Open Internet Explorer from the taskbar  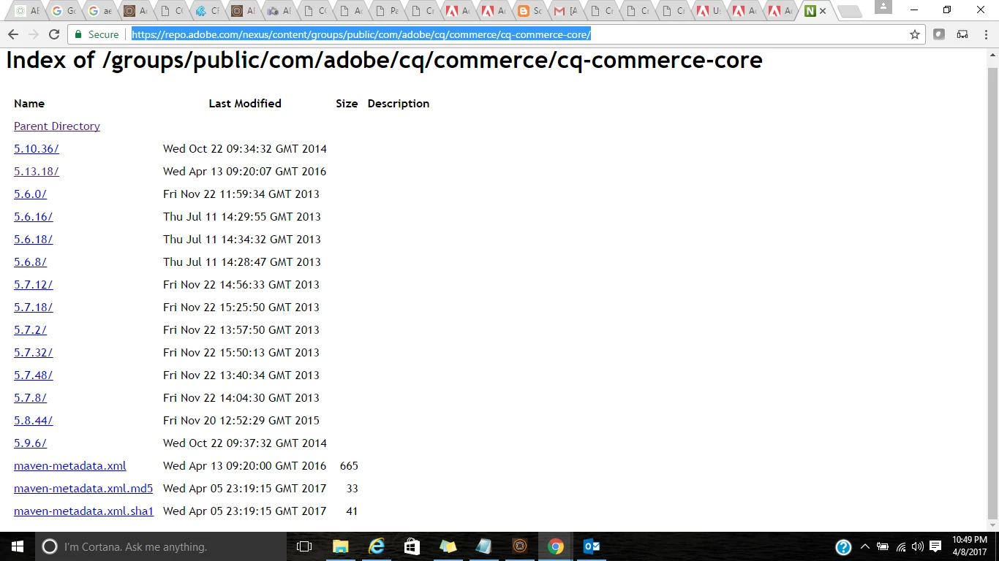(376, 546)
